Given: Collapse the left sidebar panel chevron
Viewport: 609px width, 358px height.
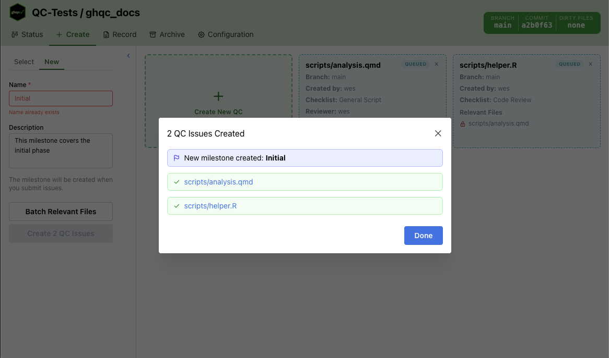Looking at the screenshot, I should [128, 56].
